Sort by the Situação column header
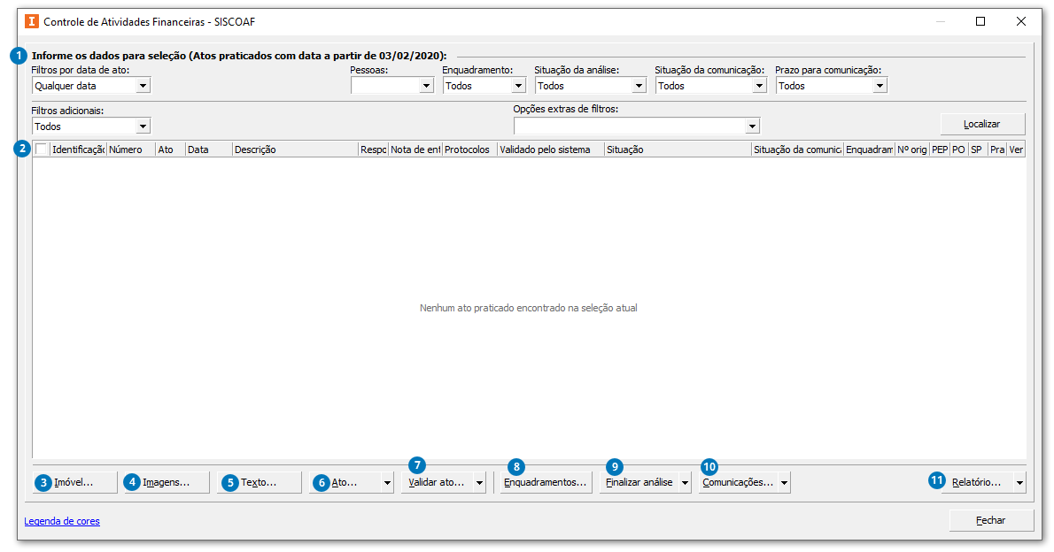This screenshot has height=552, width=1054. [678, 149]
